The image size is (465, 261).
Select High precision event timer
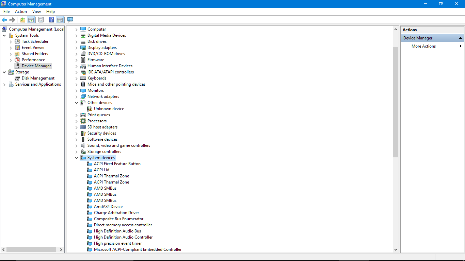click(x=118, y=243)
